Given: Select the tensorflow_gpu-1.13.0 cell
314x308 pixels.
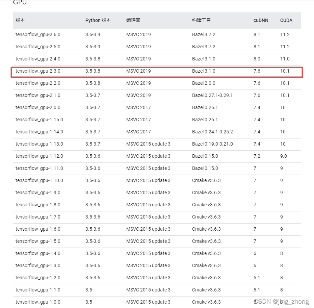Looking at the screenshot, I should tap(39, 144).
